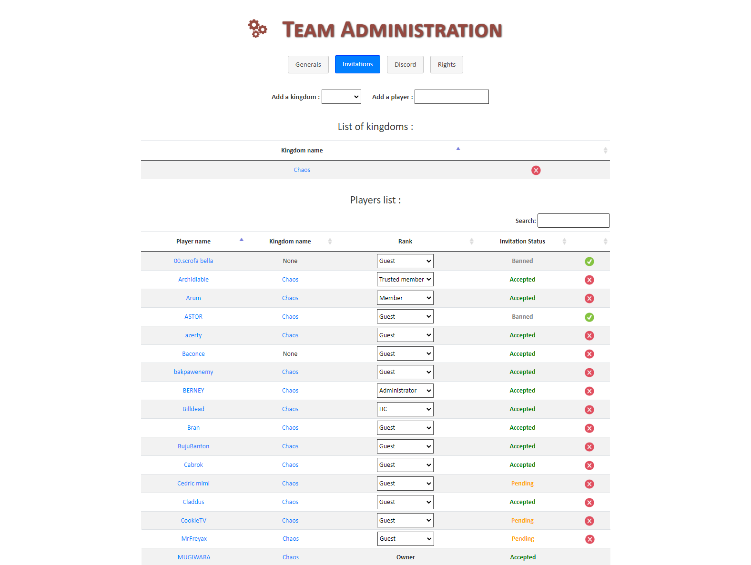Open Arum's Member rank dropdown

tap(405, 298)
